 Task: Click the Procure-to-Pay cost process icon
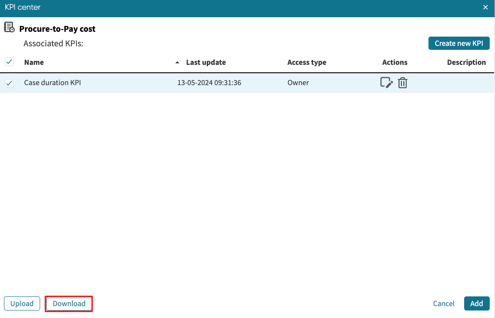9,28
